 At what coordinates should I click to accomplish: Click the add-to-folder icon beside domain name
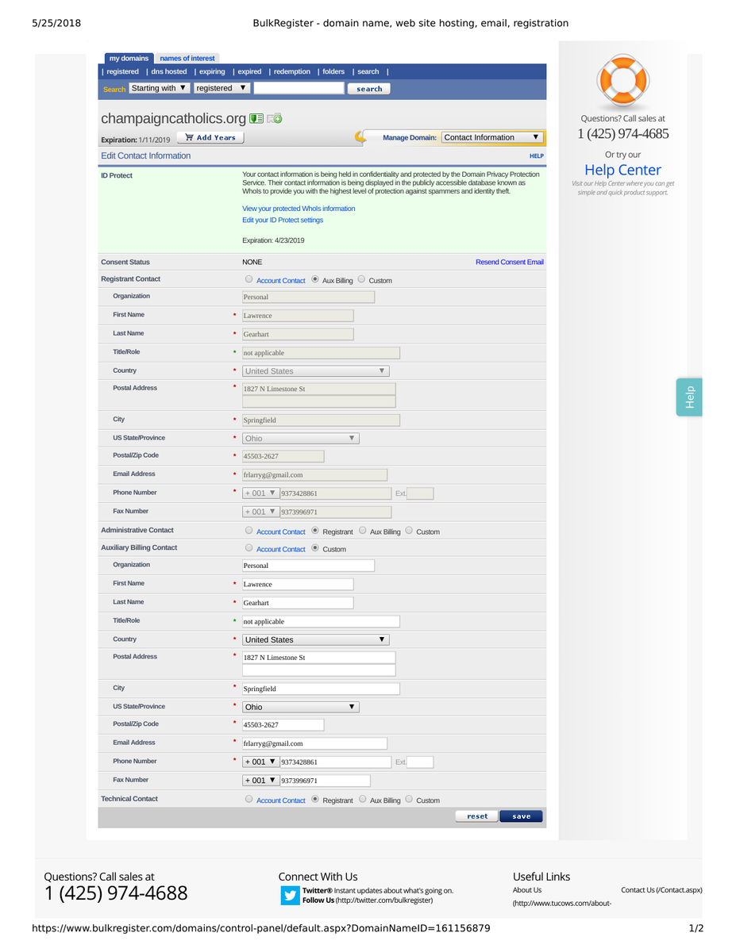275,119
